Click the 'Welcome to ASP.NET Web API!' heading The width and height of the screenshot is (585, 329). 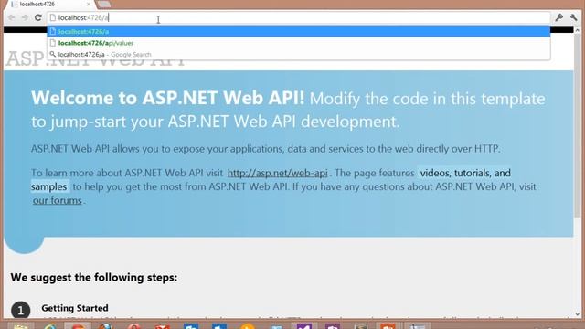[168, 98]
